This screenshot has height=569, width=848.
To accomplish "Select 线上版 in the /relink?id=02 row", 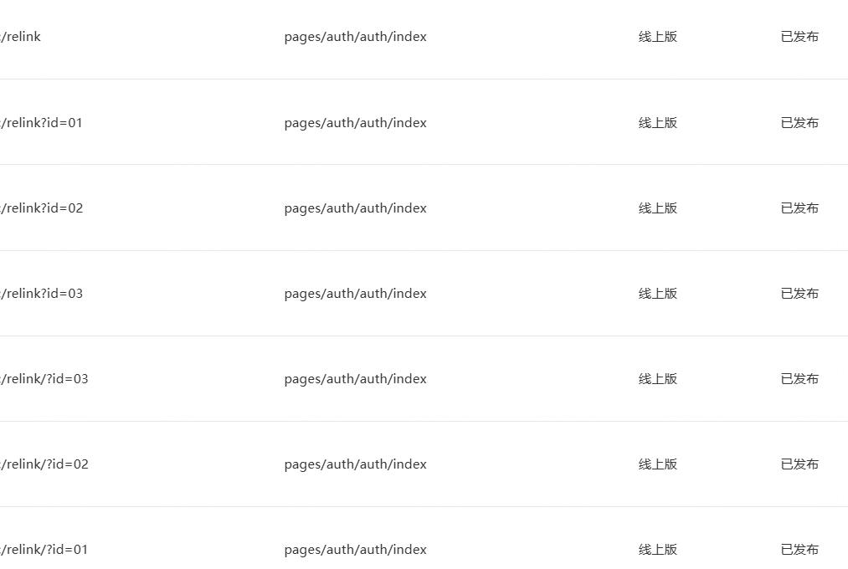I will (x=658, y=208).
